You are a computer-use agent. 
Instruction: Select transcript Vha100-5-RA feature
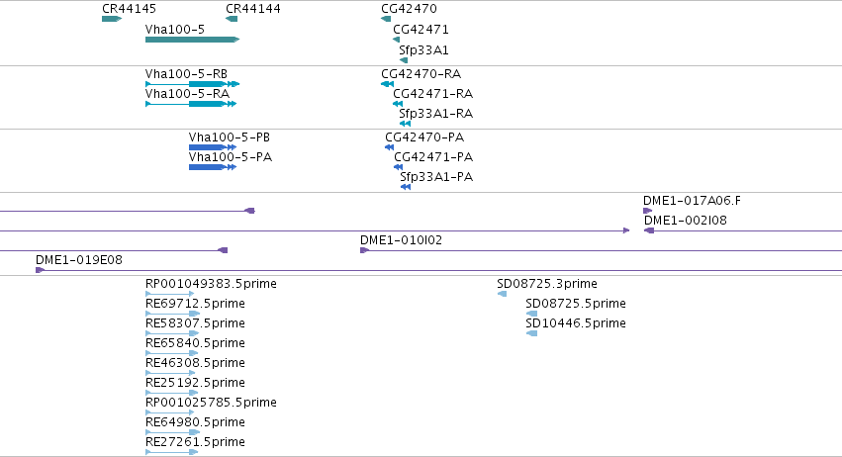[x=191, y=104]
